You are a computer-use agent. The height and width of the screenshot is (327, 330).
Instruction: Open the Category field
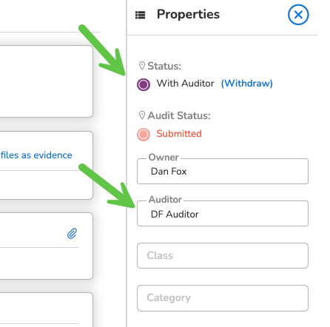(223, 298)
